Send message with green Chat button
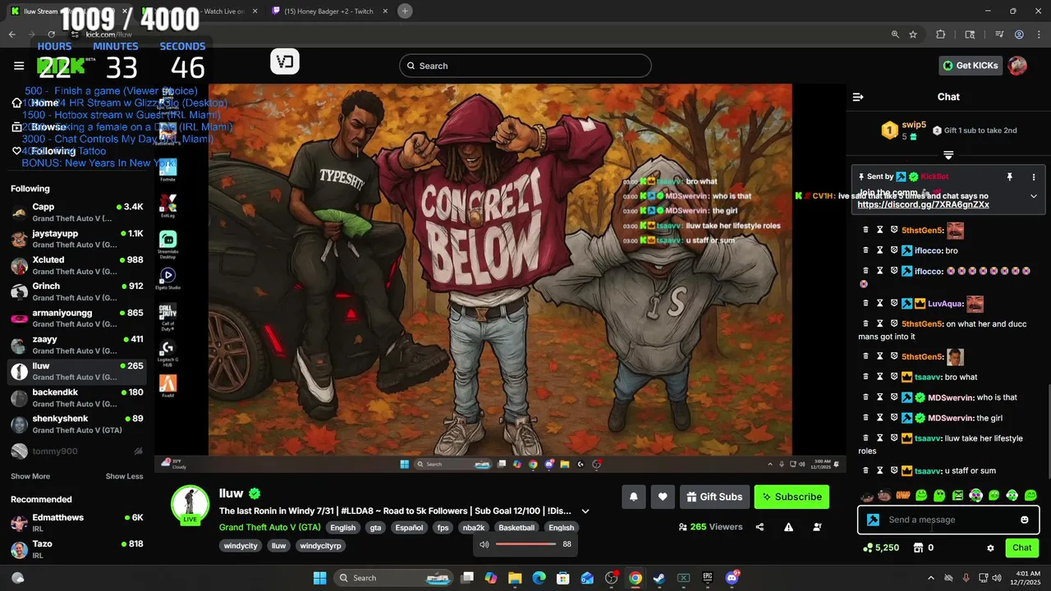Screen dimensions: 1051x591 (1022, 547)
